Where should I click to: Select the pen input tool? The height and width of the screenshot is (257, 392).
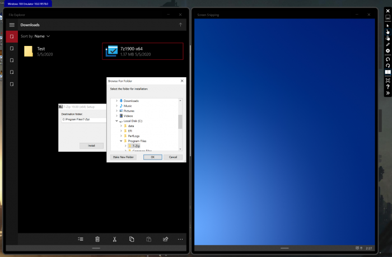tap(388, 44)
